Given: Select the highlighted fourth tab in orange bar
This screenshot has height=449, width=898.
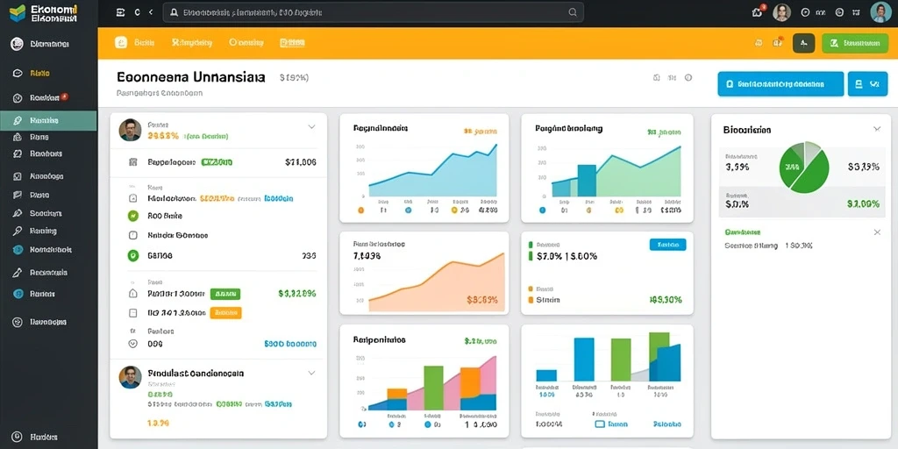Looking at the screenshot, I should click(292, 42).
